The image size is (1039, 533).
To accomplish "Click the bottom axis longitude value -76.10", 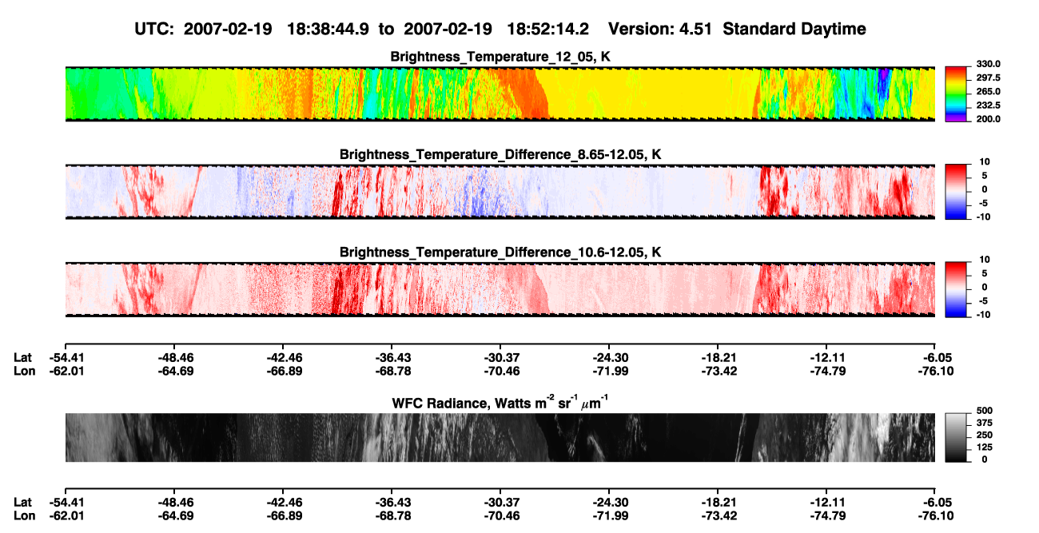I will click(936, 516).
